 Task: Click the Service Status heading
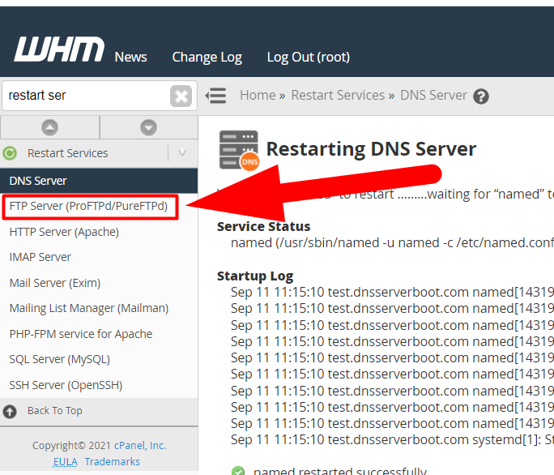tap(263, 226)
